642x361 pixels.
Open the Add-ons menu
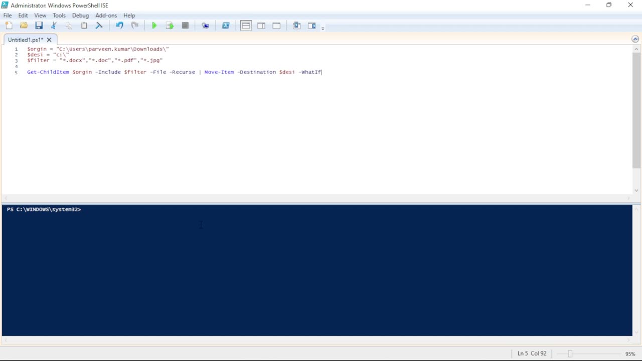coord(106,16)
